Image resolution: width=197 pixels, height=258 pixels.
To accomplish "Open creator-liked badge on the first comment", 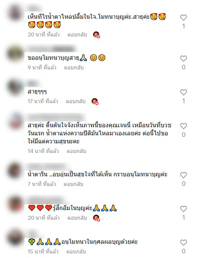I will (97, 35).
